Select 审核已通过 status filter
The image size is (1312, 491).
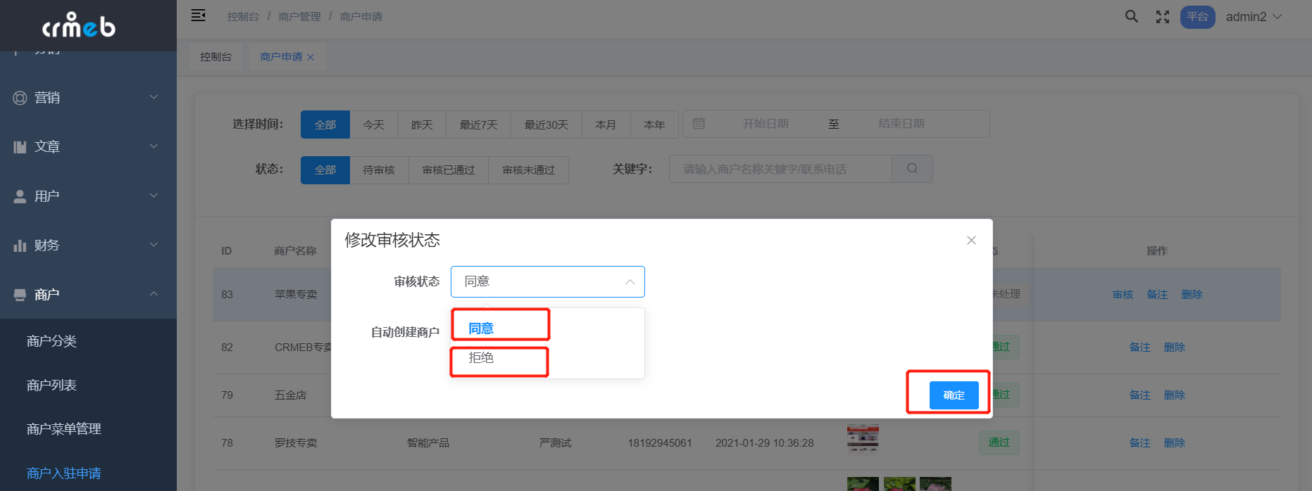pos(449,170)
